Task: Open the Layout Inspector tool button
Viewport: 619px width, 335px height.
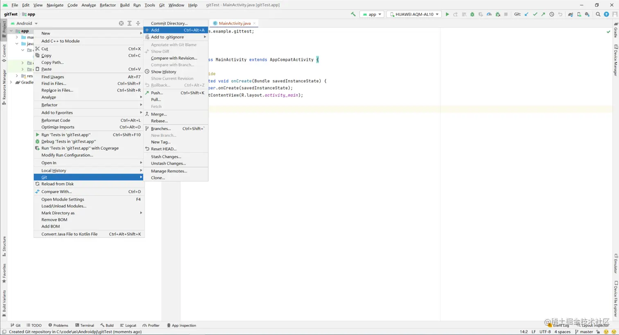Action: pyautogui.click(x=592, y=326)
